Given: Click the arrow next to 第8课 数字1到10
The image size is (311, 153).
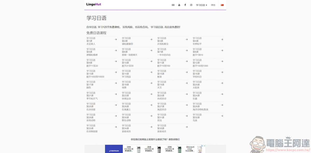Looking at the screenshot, I should 222,50.
